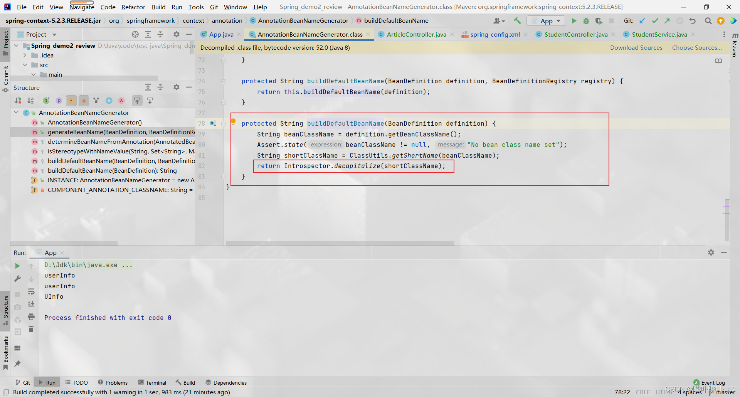Run App with coverage icon
This screenshot has width=740, height=397.
599,21
